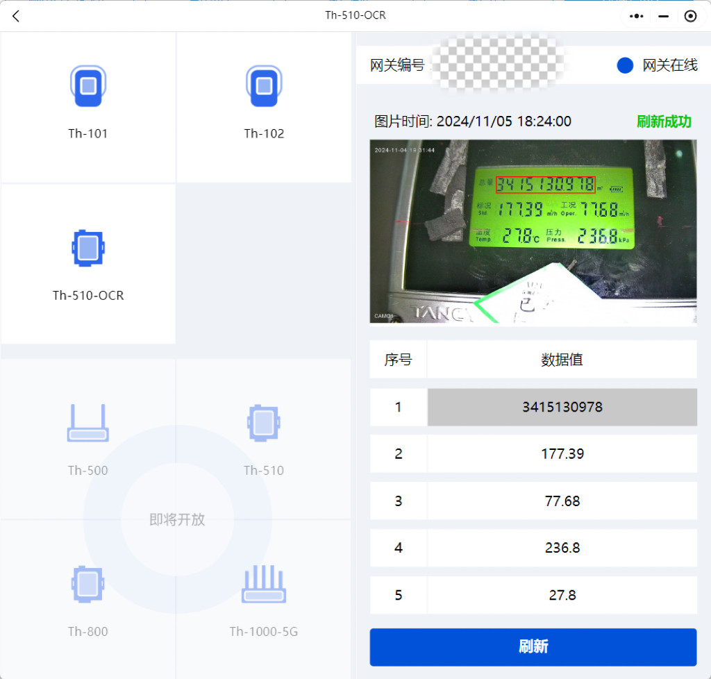Click the Th-510-OCR title in the header
The width and height of the screenshot is (711, 679).
tap(355, 15)
